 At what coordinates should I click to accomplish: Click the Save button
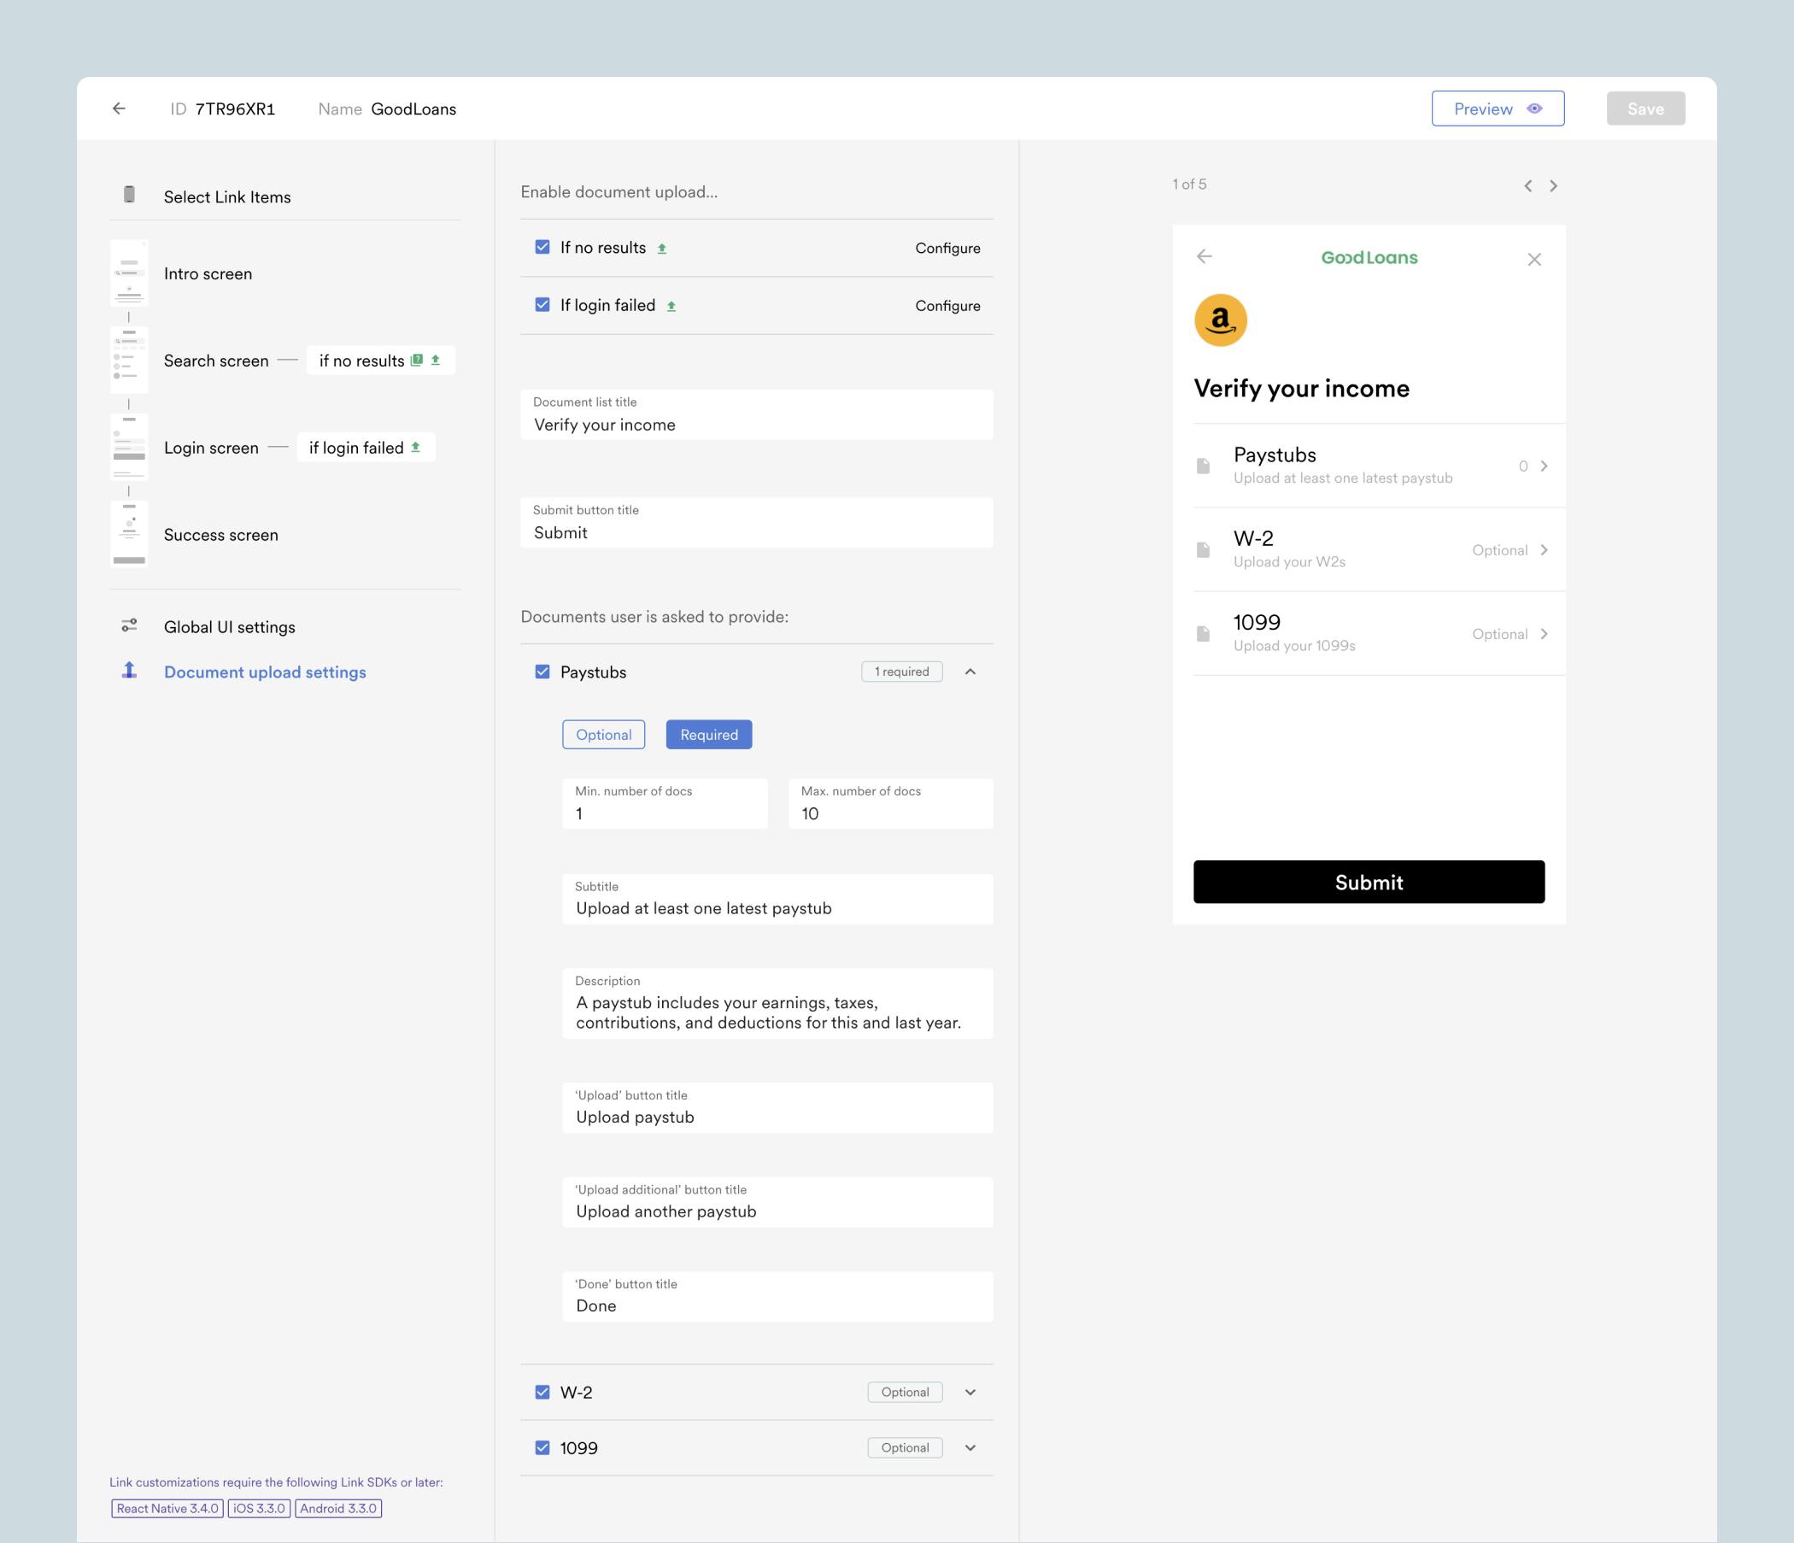(x=1646, y=109)
